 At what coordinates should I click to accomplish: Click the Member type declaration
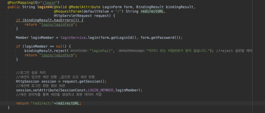point(22,38)
